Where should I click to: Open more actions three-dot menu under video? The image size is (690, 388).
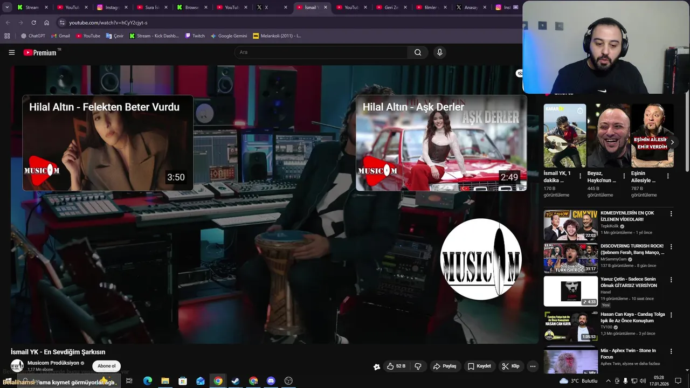533,366
